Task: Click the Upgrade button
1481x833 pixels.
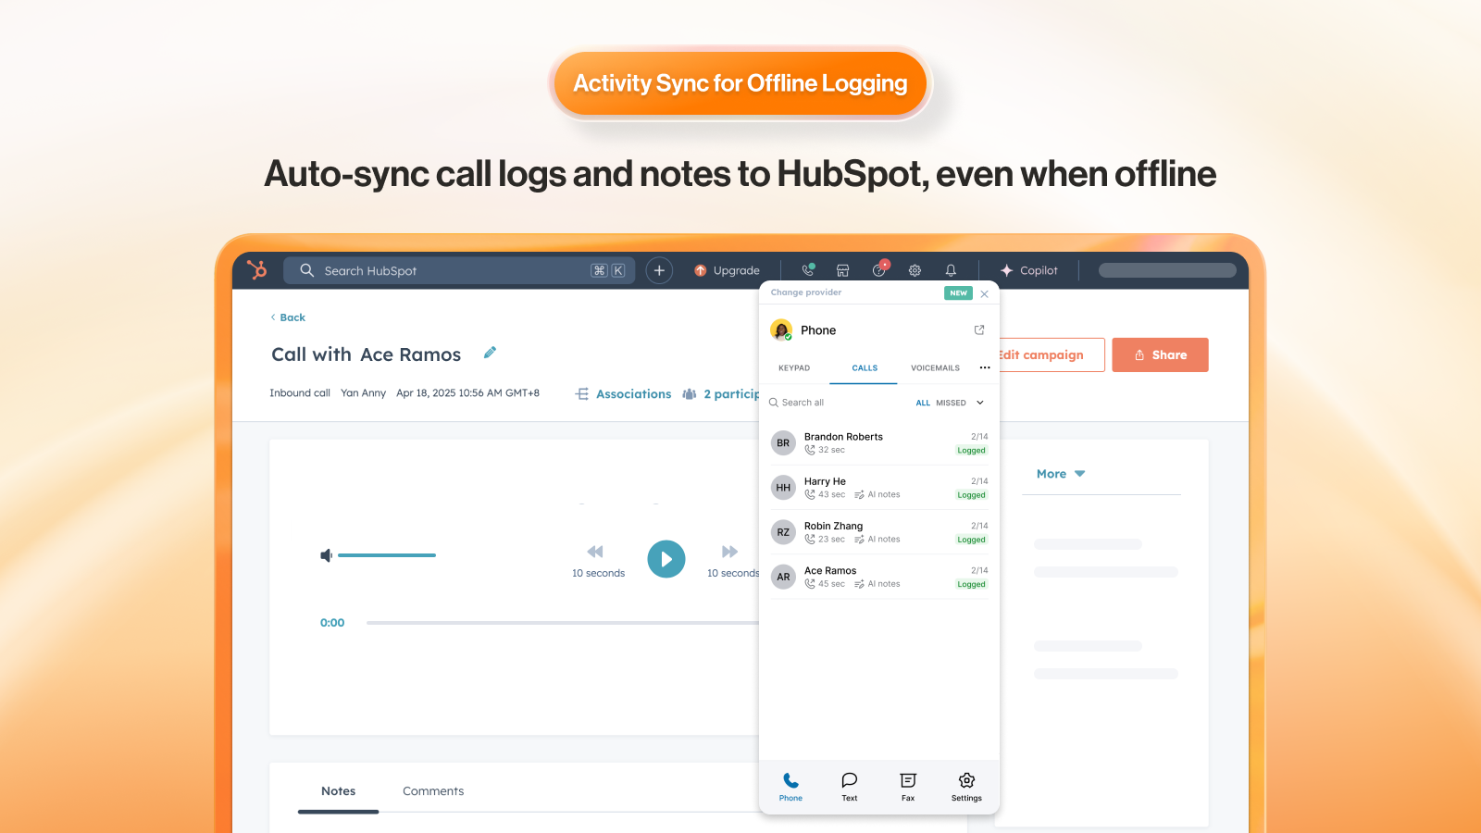Action: click(728, 270)
